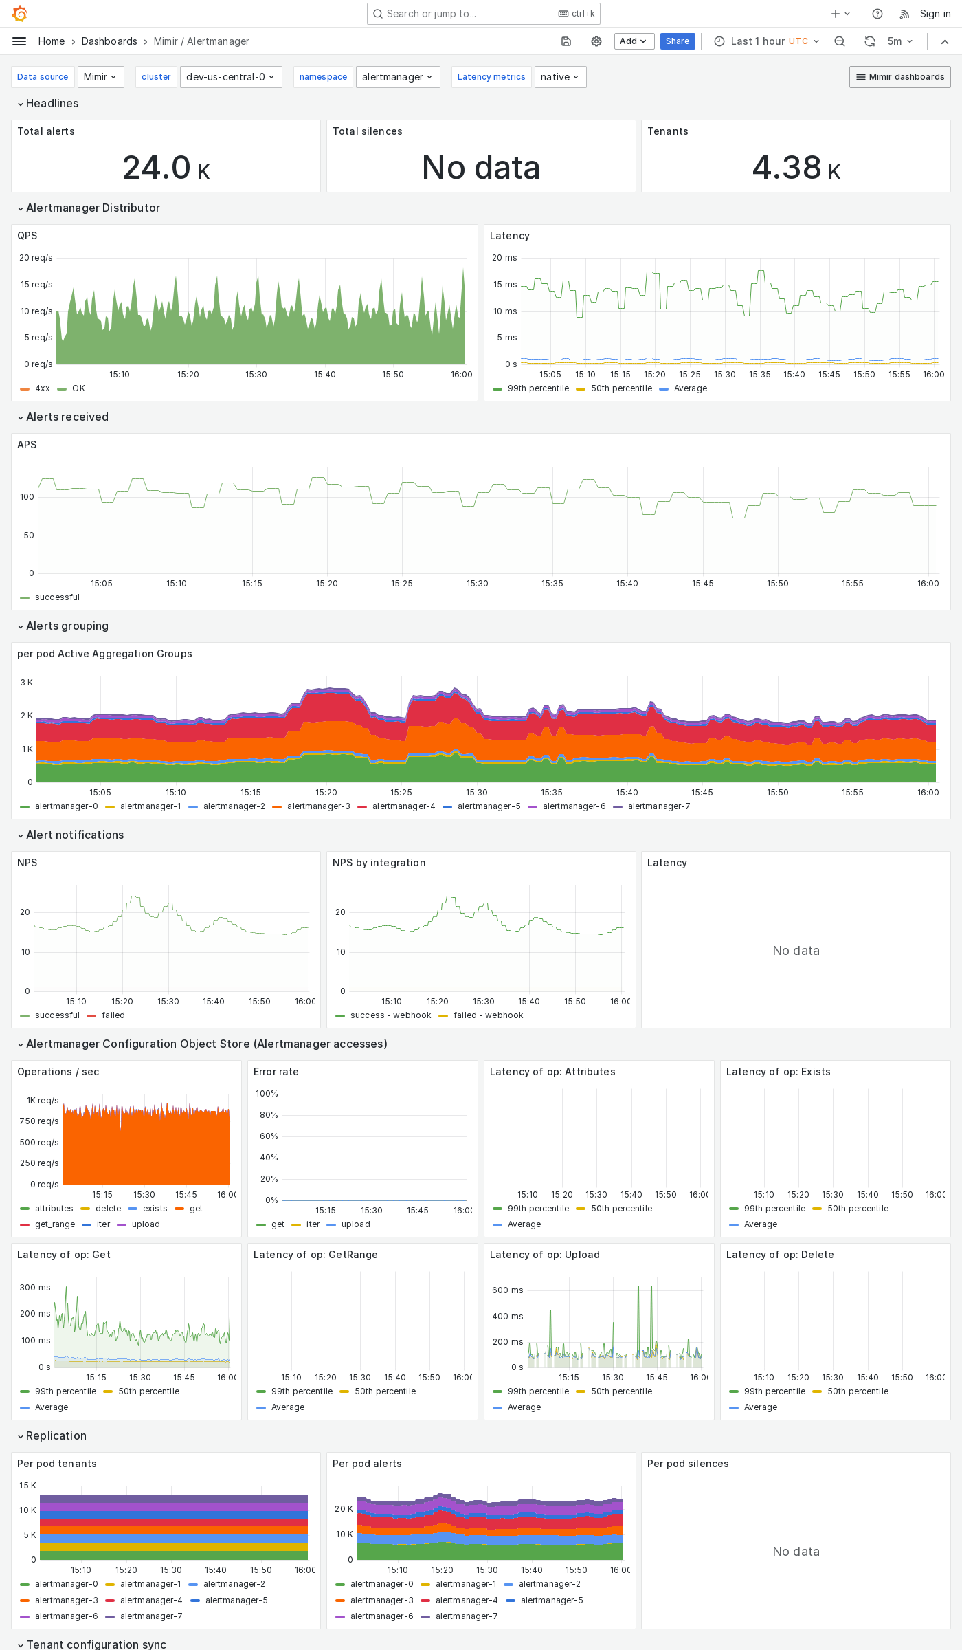Open the Last 1 hour time picker

(x=768, y=41)
